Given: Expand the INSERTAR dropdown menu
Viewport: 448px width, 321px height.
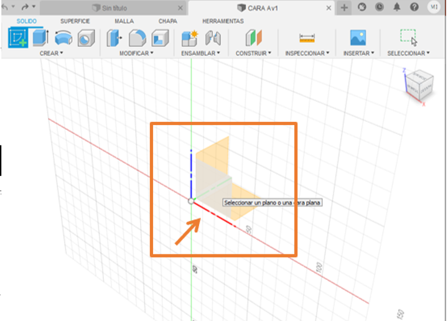Looking at the screenshot, I should coord(358,53).
